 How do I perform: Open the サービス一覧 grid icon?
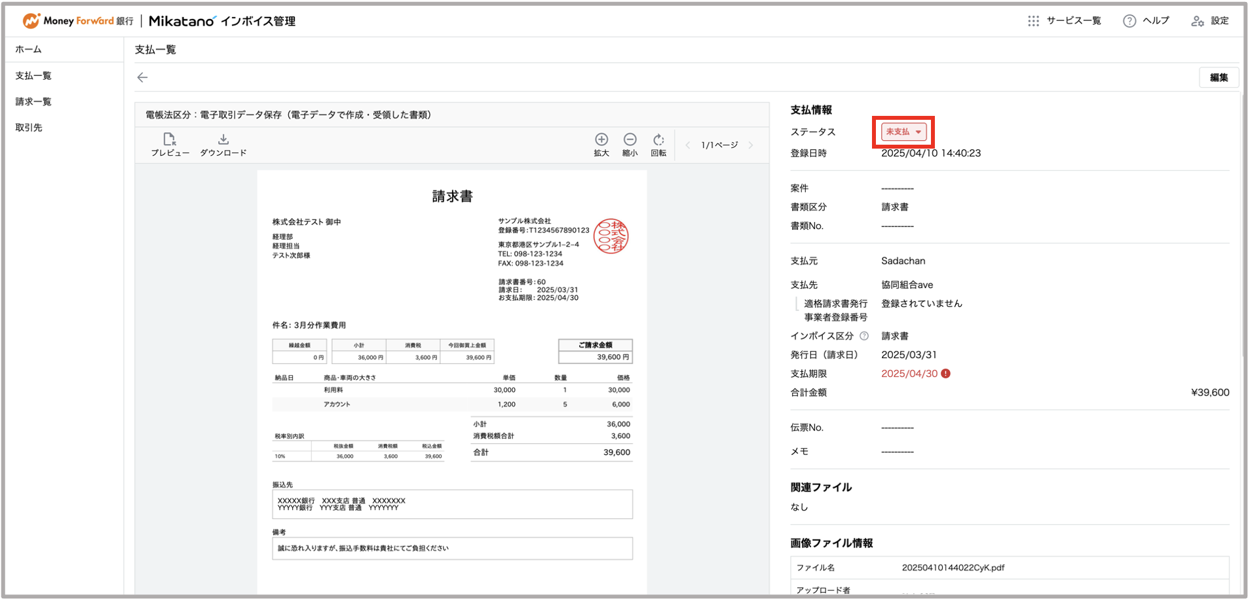(x=1033, y=21)
